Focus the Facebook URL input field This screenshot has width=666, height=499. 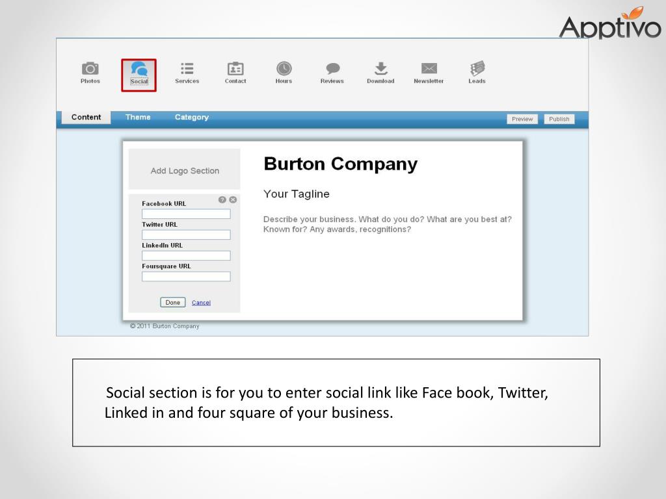(186, 214)
